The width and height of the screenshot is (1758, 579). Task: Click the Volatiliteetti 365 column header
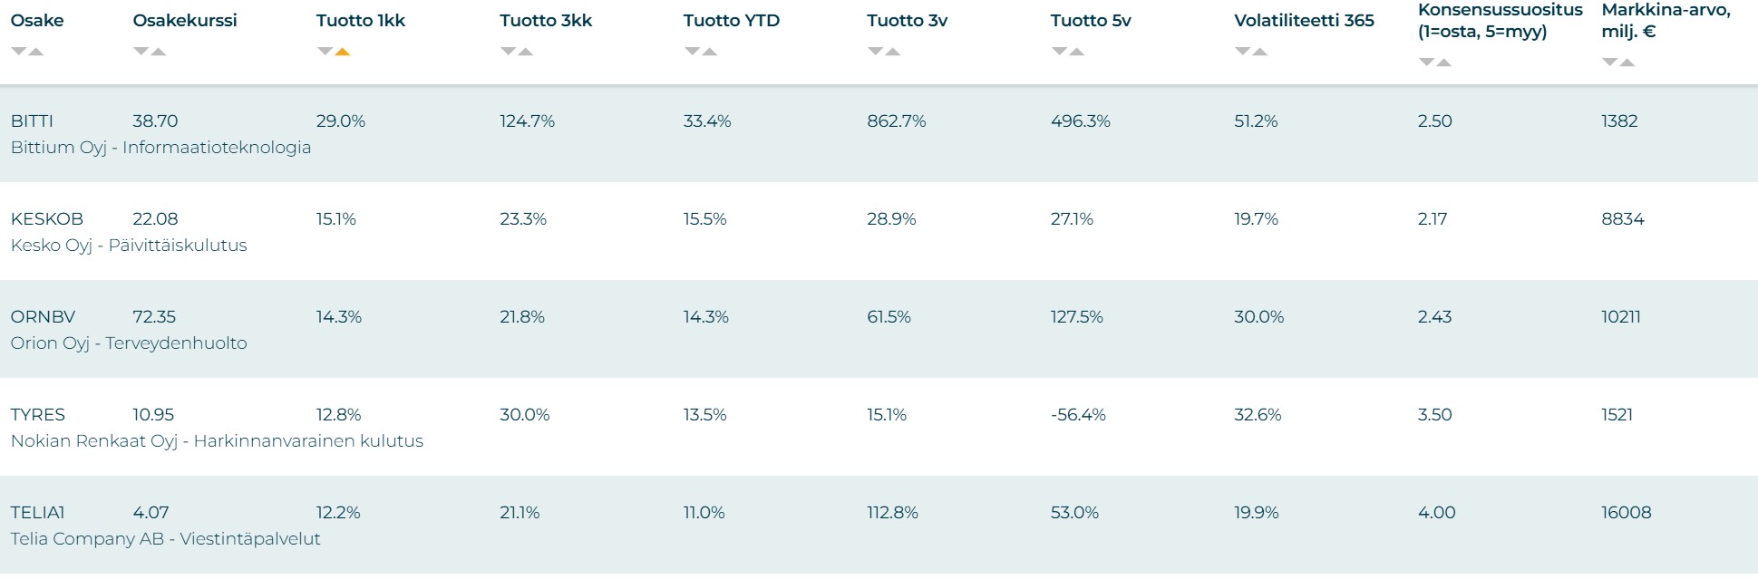tap(1304, 20)
